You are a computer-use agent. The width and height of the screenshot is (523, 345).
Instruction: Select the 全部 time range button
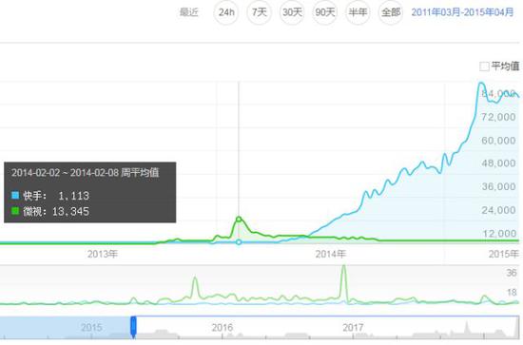[391, 12]
